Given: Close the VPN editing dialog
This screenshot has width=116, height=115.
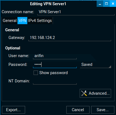Looking at the screenshot, I should point(113,4).
